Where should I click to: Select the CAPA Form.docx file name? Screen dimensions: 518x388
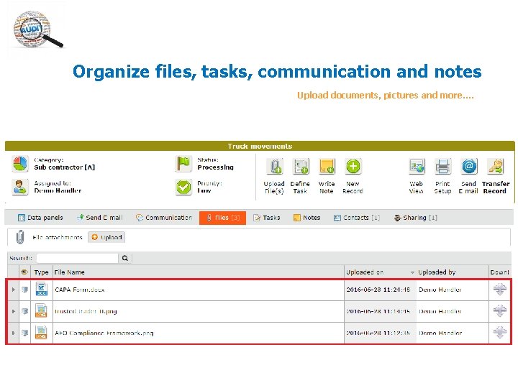80,290
